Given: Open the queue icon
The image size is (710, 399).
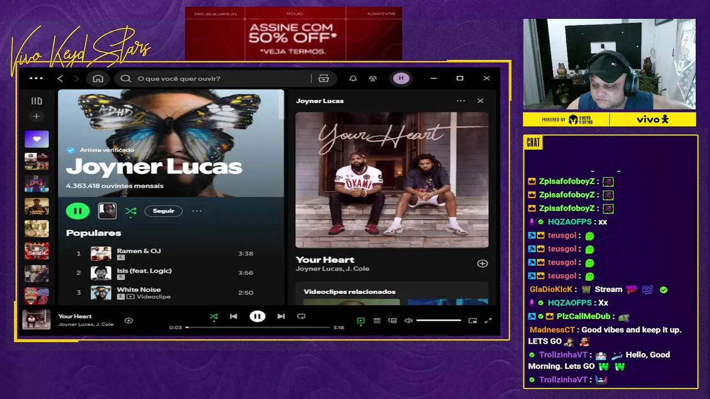Looking at the screenshot, I should [377, 320].
